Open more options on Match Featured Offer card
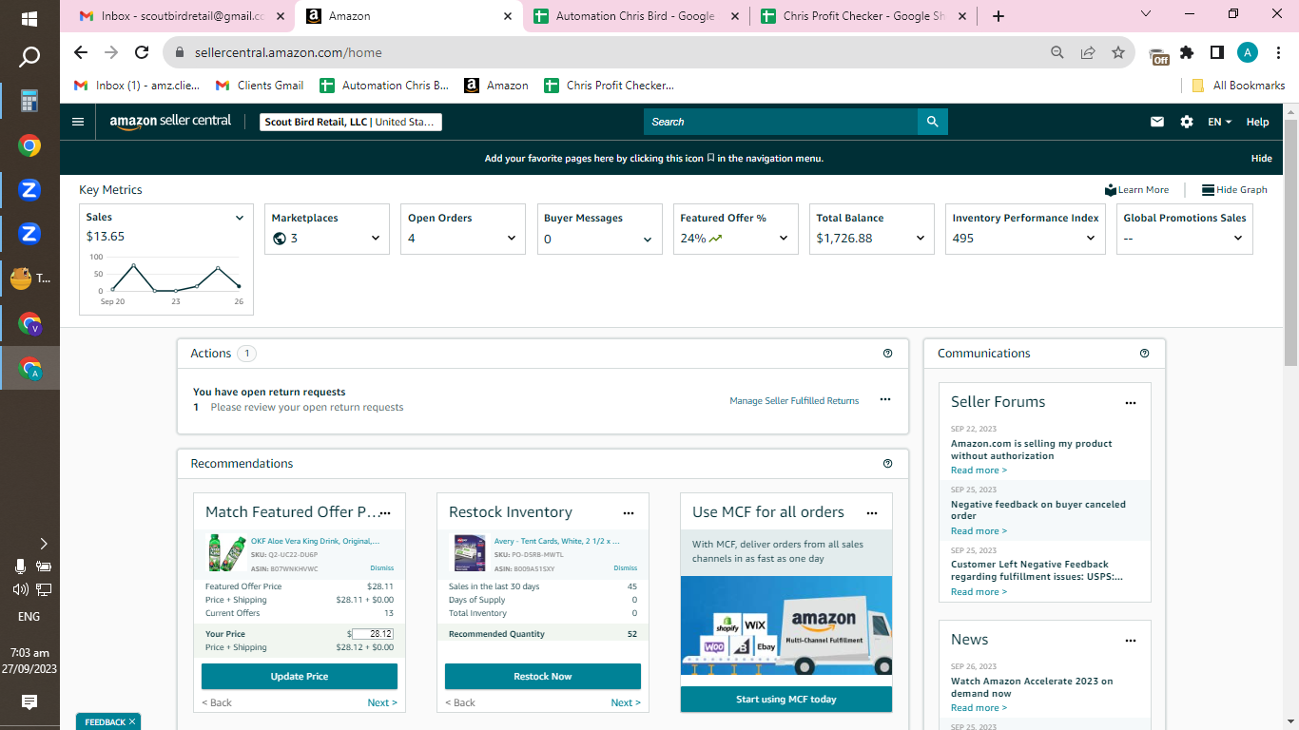 pos(385,513)
